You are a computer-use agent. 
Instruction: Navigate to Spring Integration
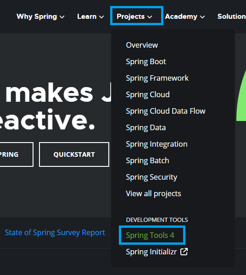(x=157, y=144)
